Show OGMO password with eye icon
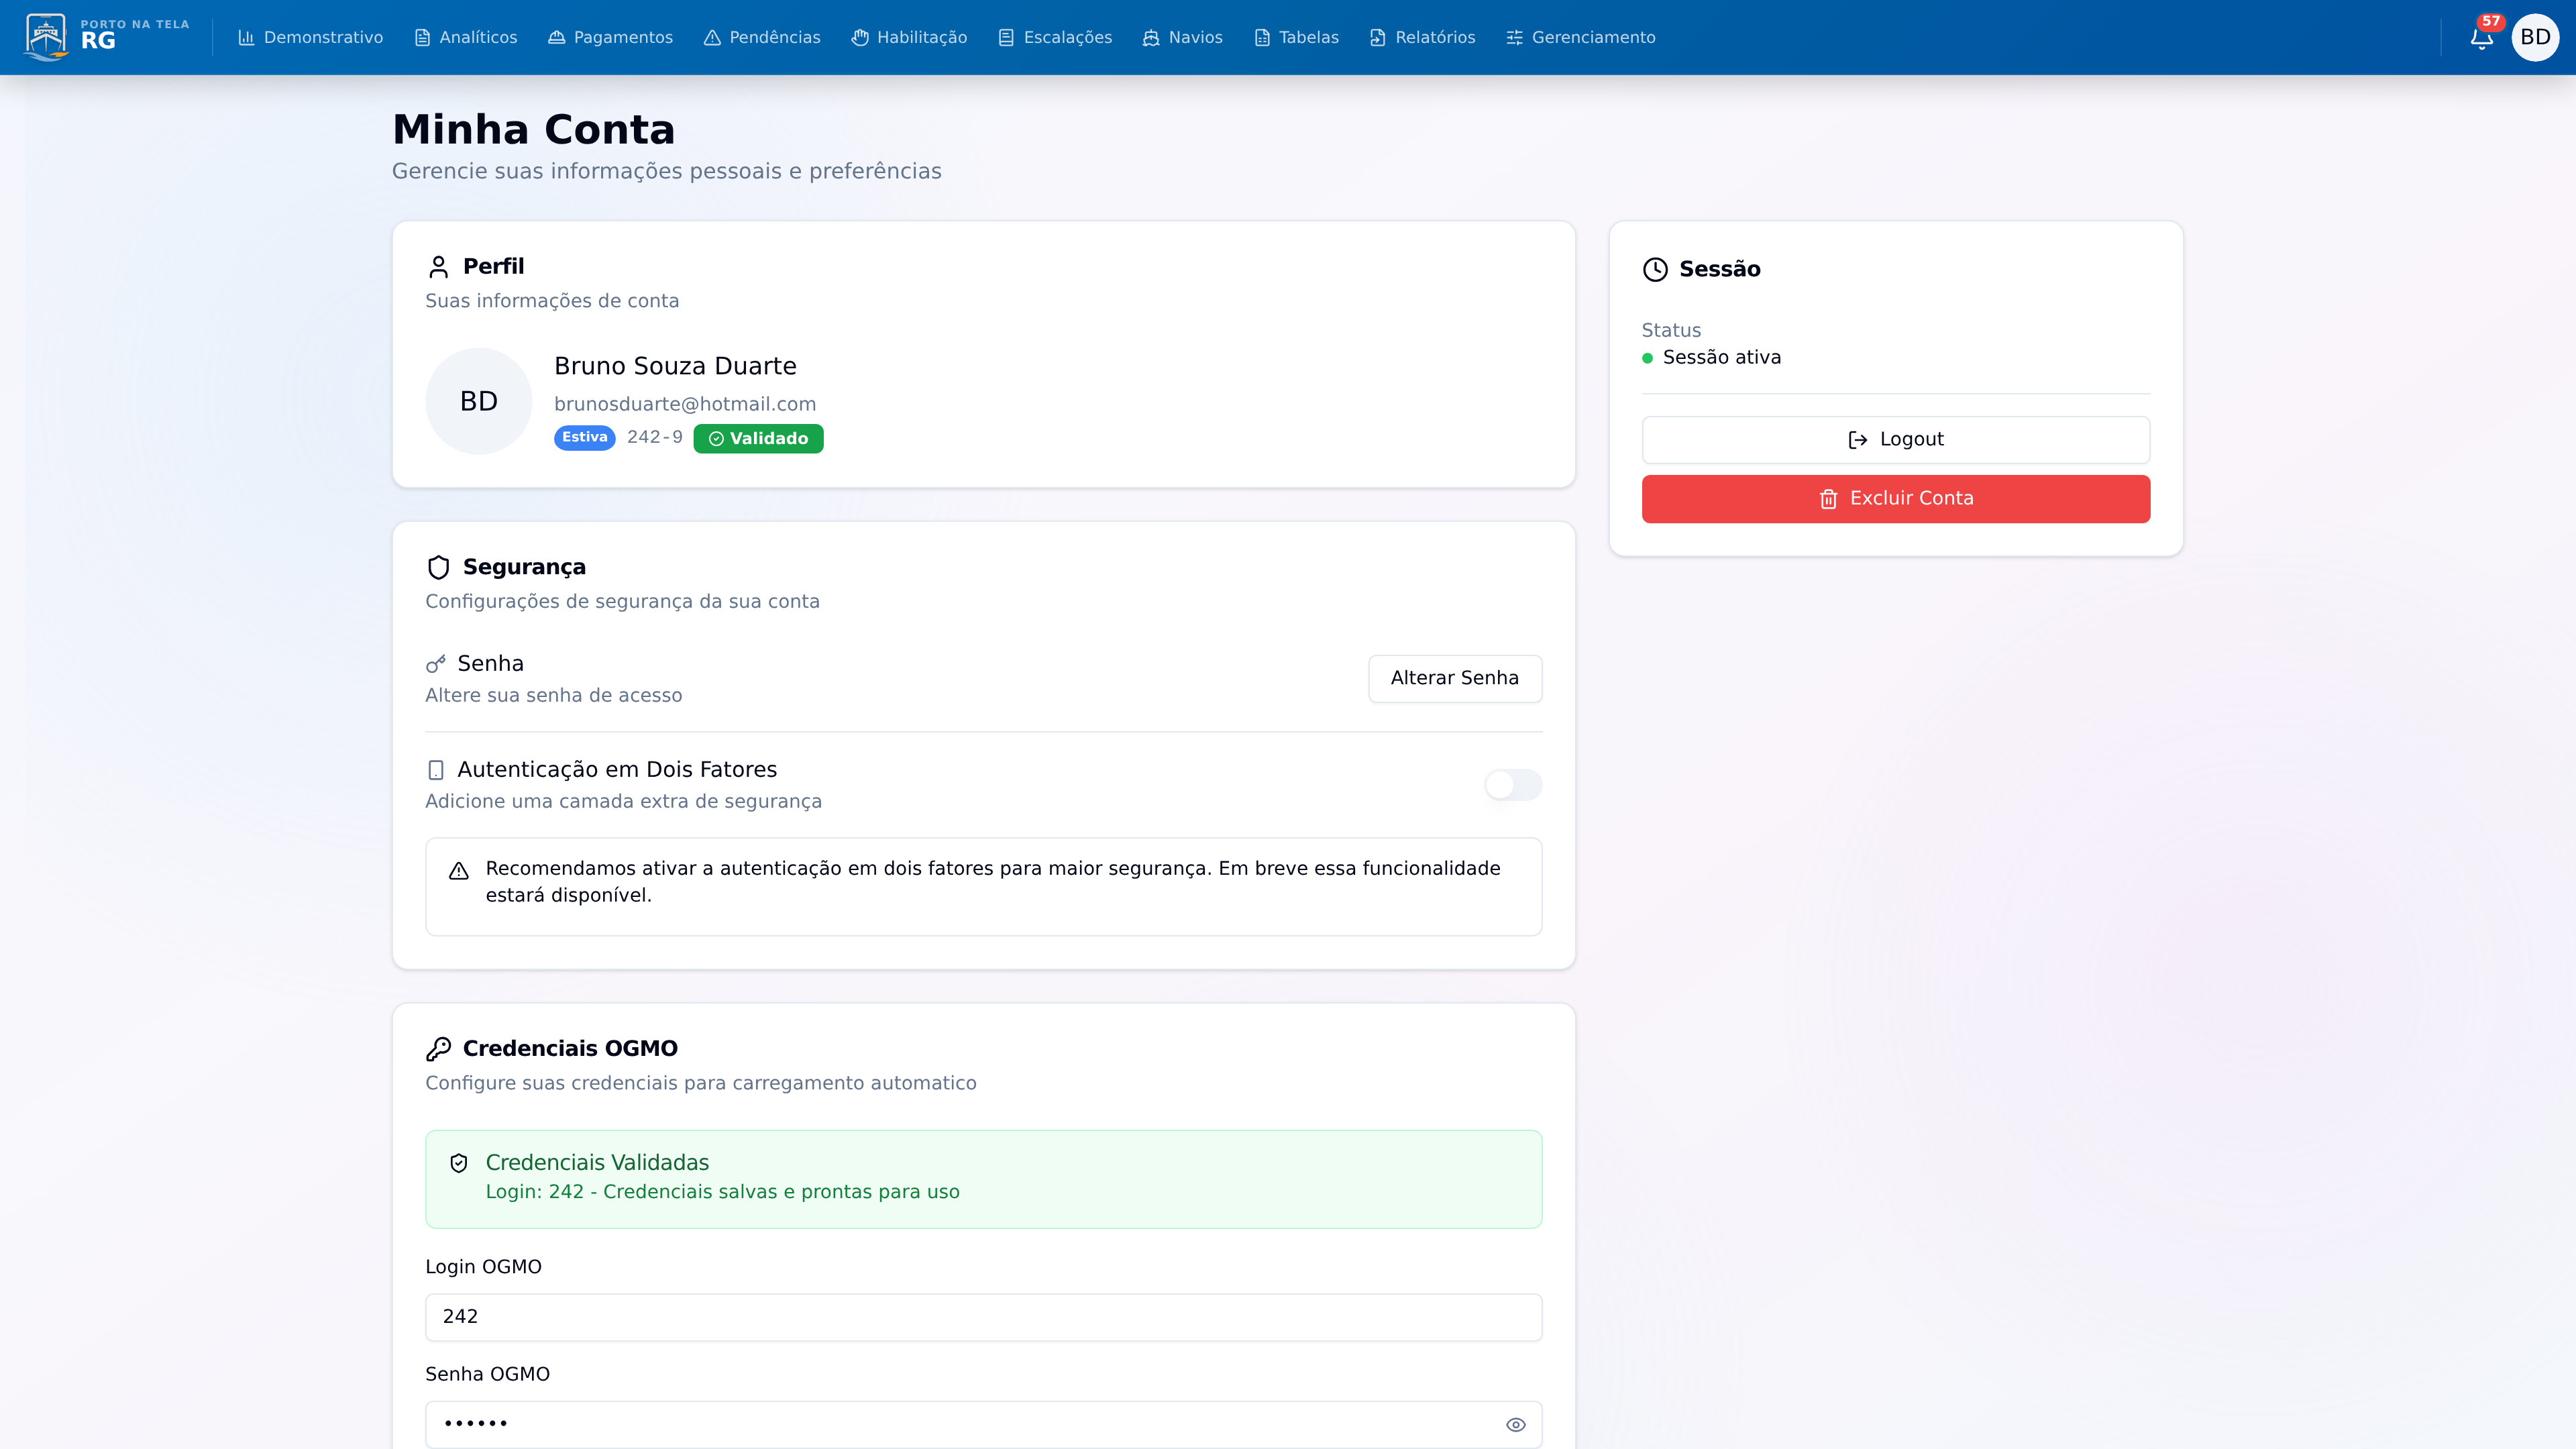The height and width of the screenshot is (1449, 2576). 1515,1424
